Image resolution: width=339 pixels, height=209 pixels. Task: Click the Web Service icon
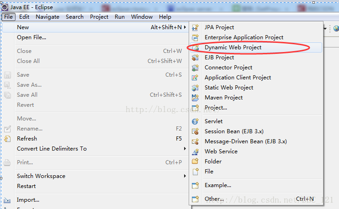[195, 152]
